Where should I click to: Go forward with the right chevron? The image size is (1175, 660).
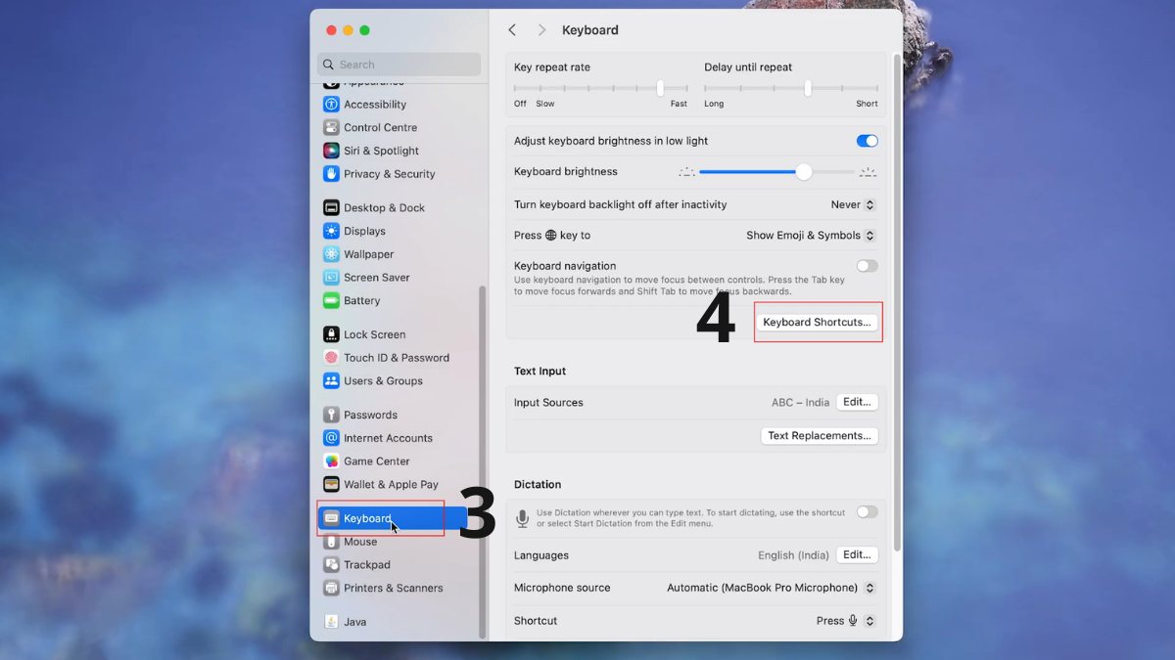541,30
